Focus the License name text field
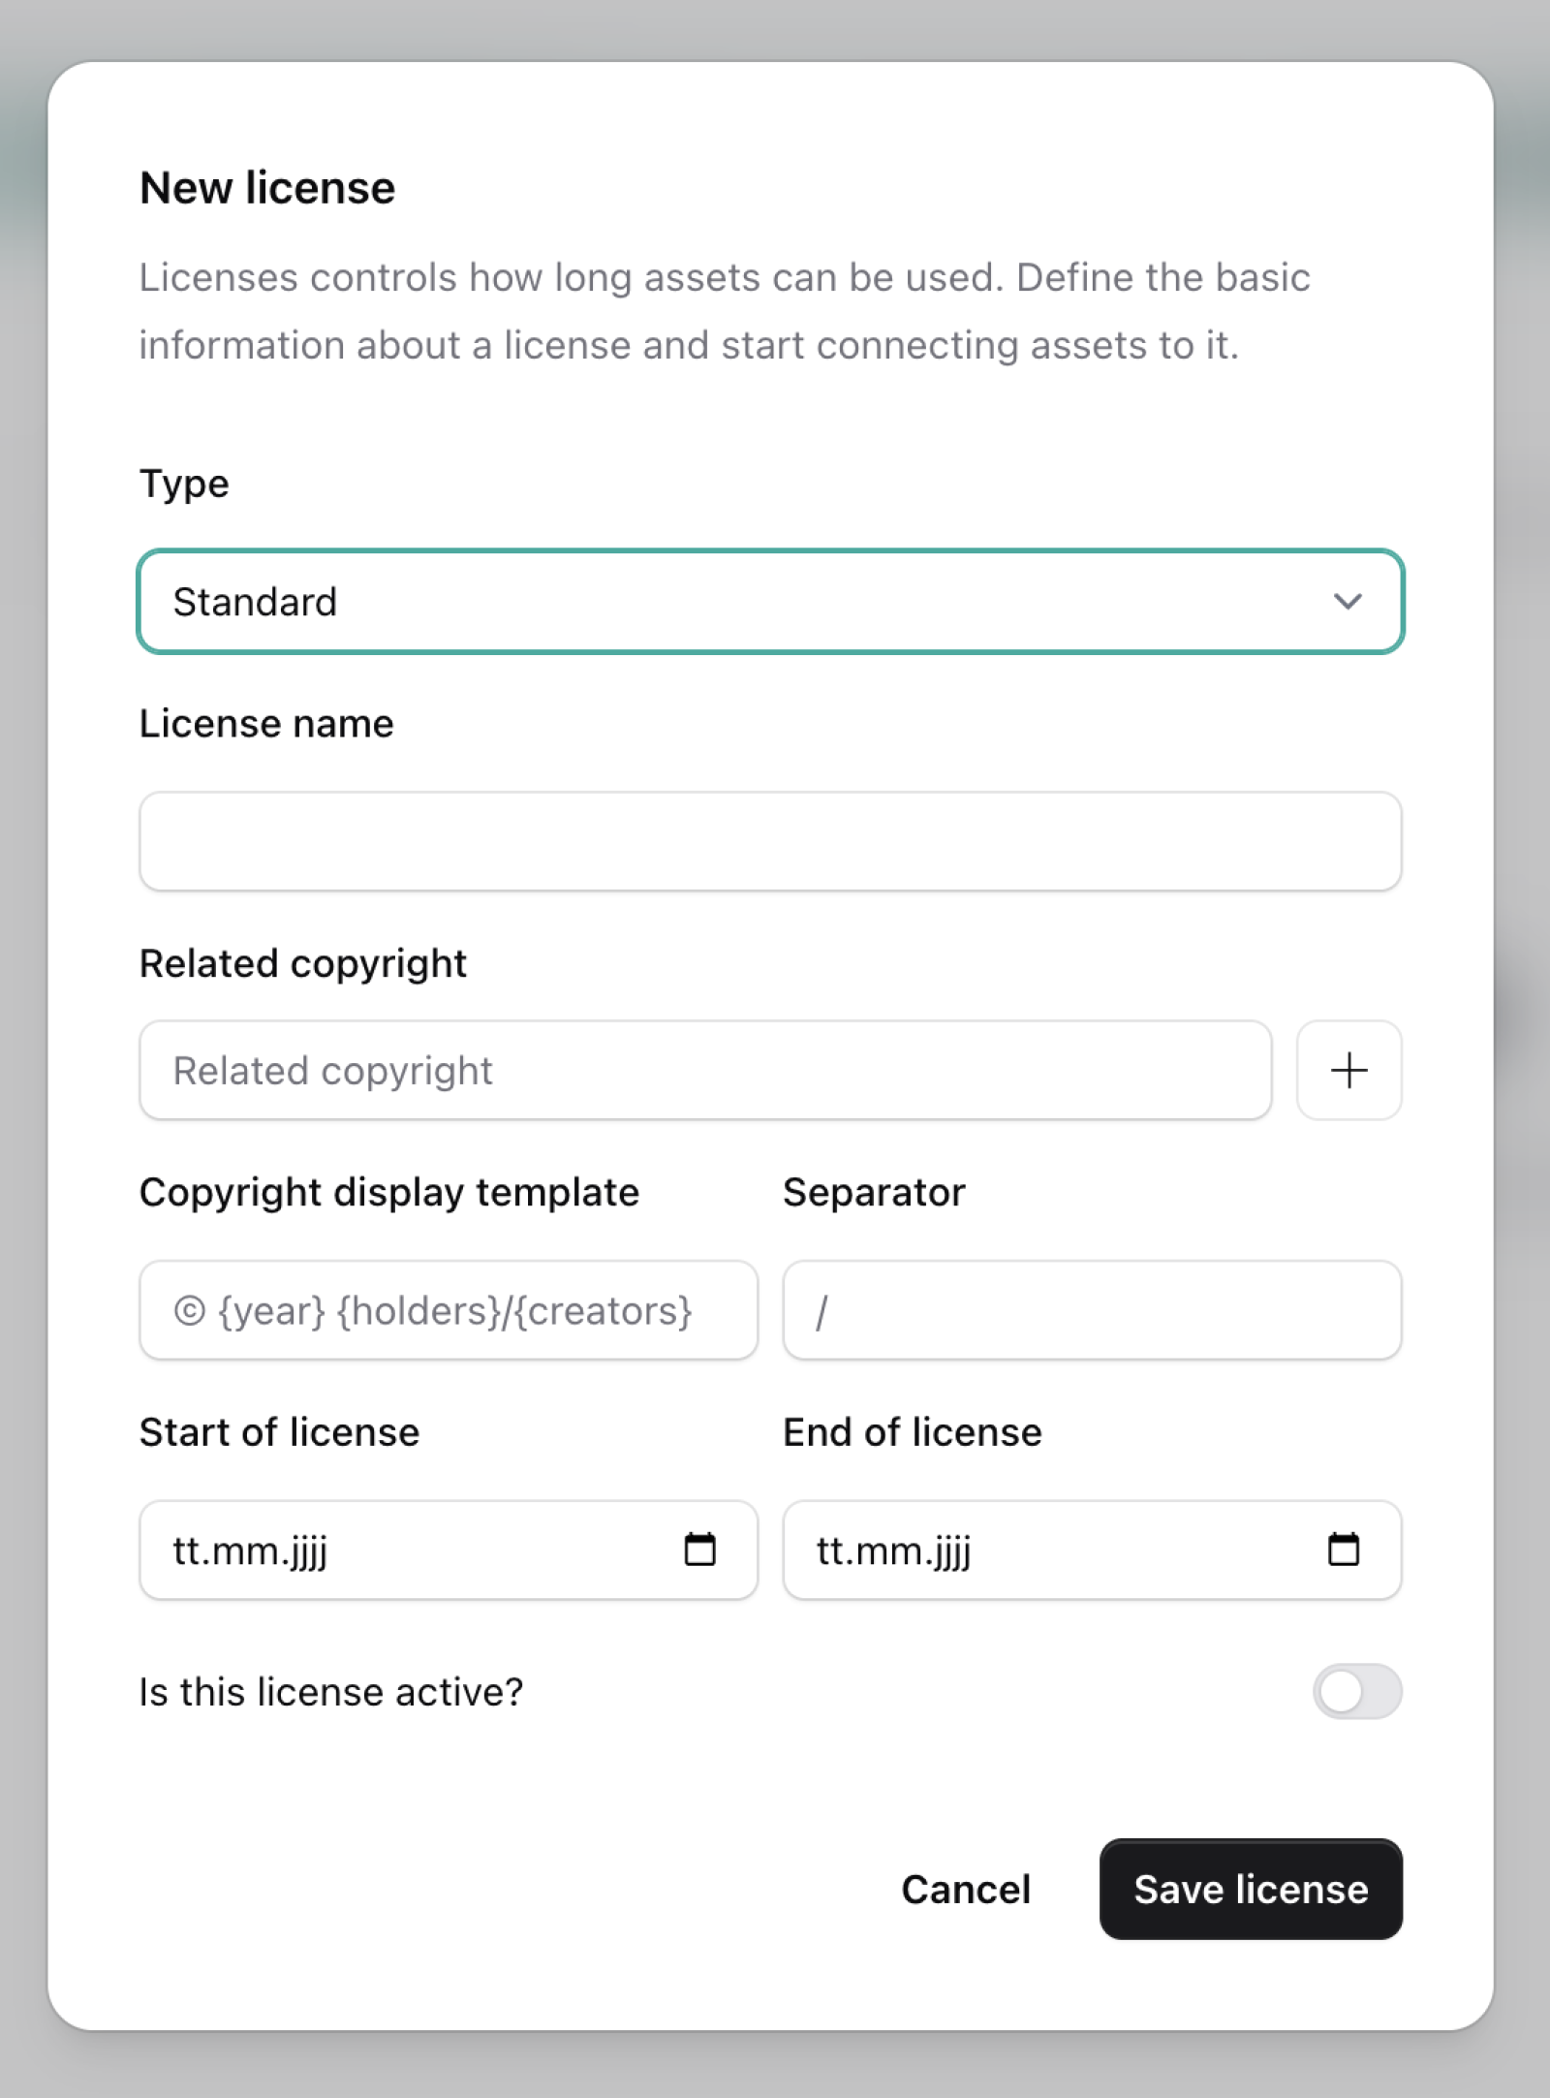This screenshot has height=2098, width=1550. coord(770,841)
